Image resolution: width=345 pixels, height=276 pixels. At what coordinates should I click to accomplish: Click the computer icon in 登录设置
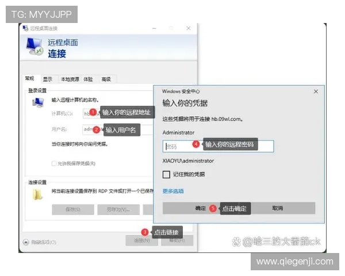[38, 102]
